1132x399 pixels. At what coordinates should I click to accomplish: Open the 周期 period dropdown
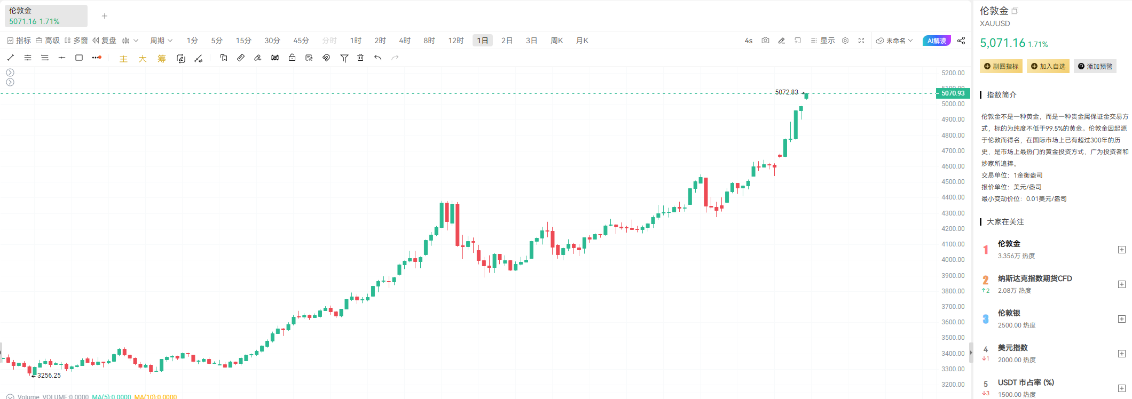161,40
